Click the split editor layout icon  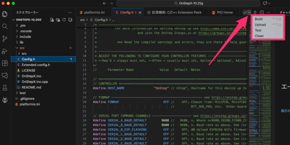[x=262, y=12]
